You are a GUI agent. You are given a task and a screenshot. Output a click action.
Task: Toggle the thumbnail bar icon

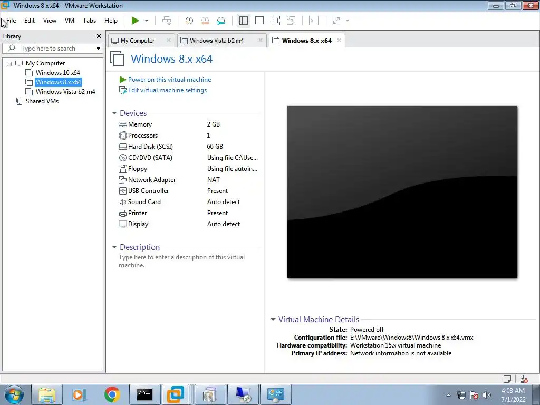point(259,21)
